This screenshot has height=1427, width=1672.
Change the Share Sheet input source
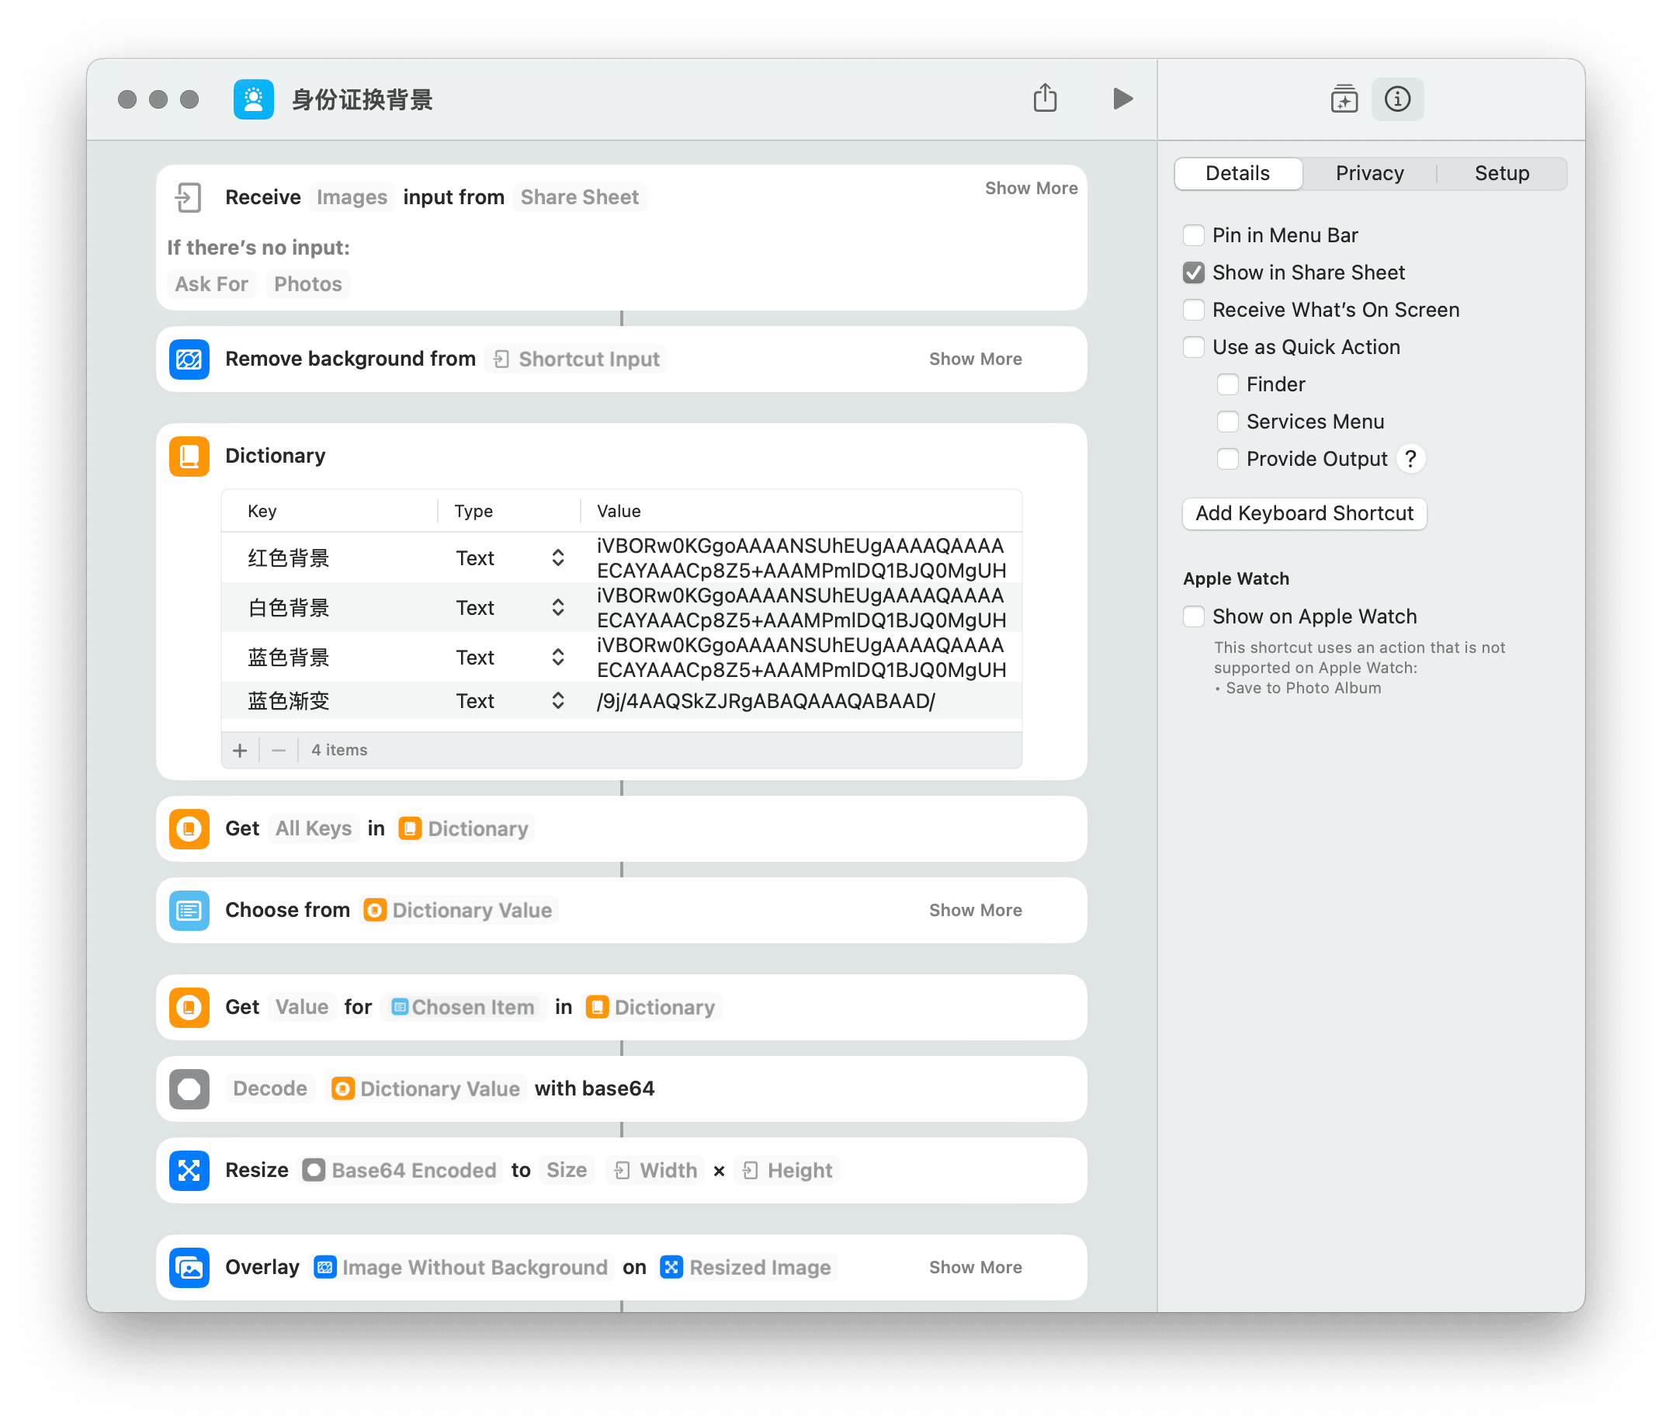click(579, 198)
